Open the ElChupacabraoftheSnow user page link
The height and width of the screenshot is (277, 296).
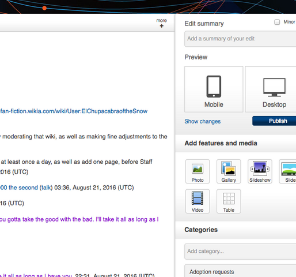[74, 111]
